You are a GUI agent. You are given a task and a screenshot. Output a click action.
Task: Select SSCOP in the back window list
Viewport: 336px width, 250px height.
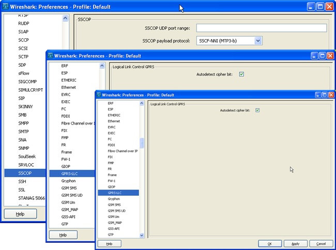click(x=25, y=173)
